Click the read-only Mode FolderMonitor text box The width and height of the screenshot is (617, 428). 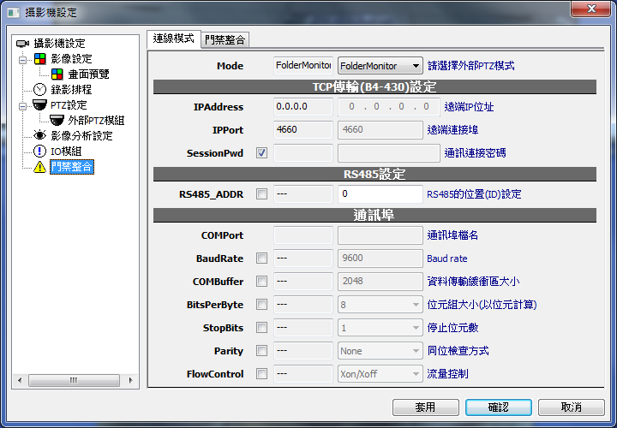pos(303,66)
